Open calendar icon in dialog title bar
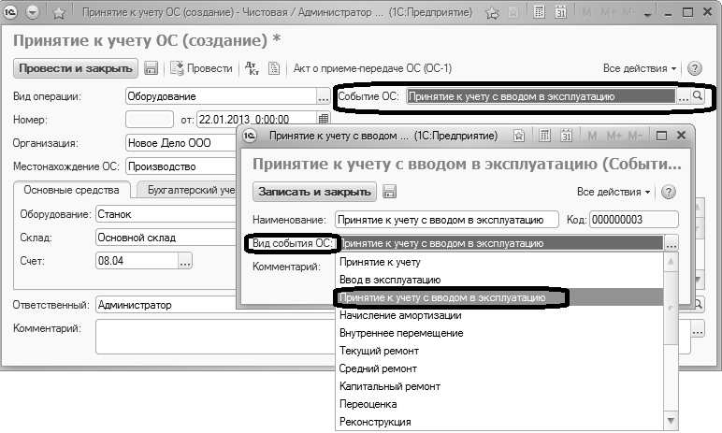722x433 pixels. [567, 136]
